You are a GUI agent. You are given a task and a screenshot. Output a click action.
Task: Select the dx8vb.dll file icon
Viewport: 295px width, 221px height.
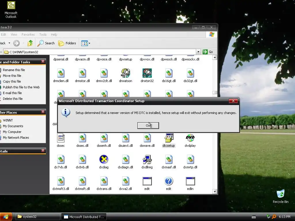pos(82,159)
